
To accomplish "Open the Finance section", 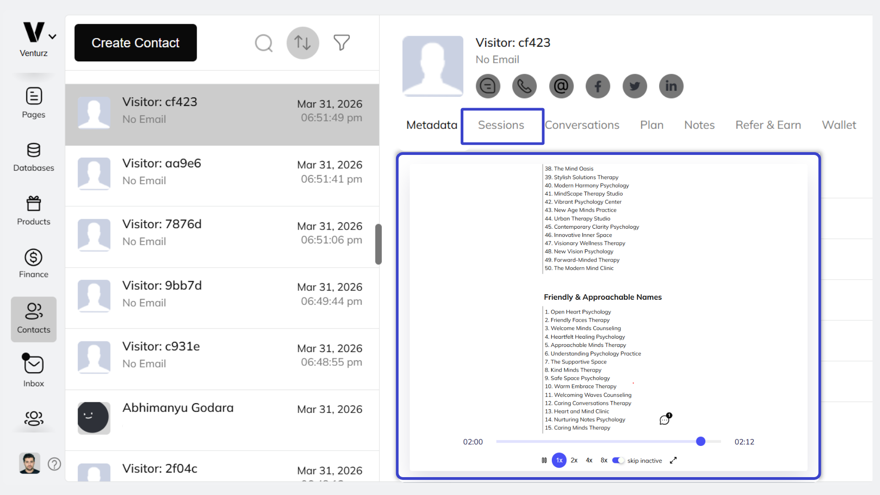I will [x=33, y=263].
